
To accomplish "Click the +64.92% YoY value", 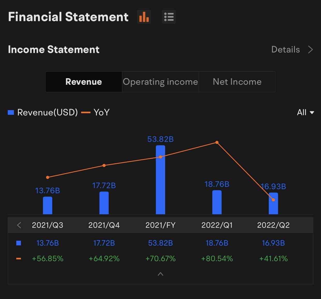I will click(104, 259).
